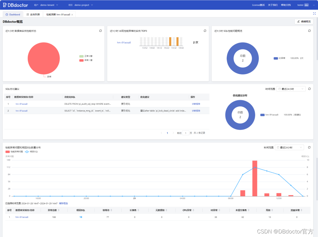Open 诊断报告 for the DELETE FROM row
318x237 pixels.
[x=196, y=104]
